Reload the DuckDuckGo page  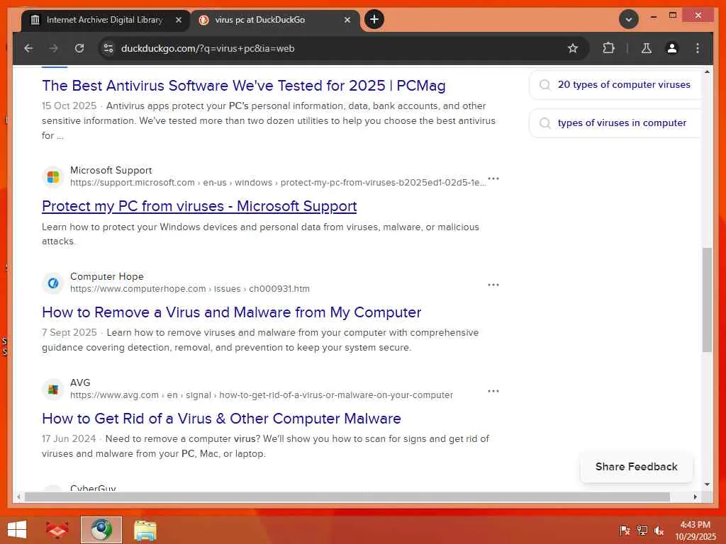(x=79, y=48)
